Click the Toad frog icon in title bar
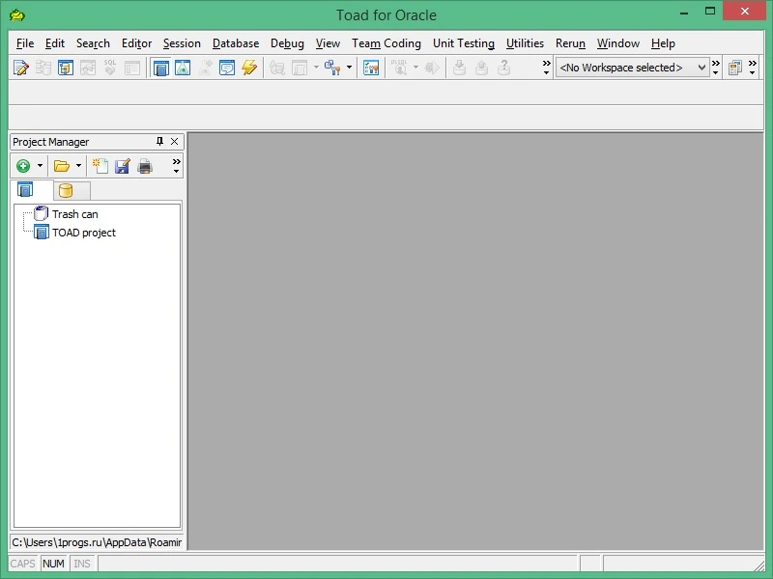 [x=17, y=15]
